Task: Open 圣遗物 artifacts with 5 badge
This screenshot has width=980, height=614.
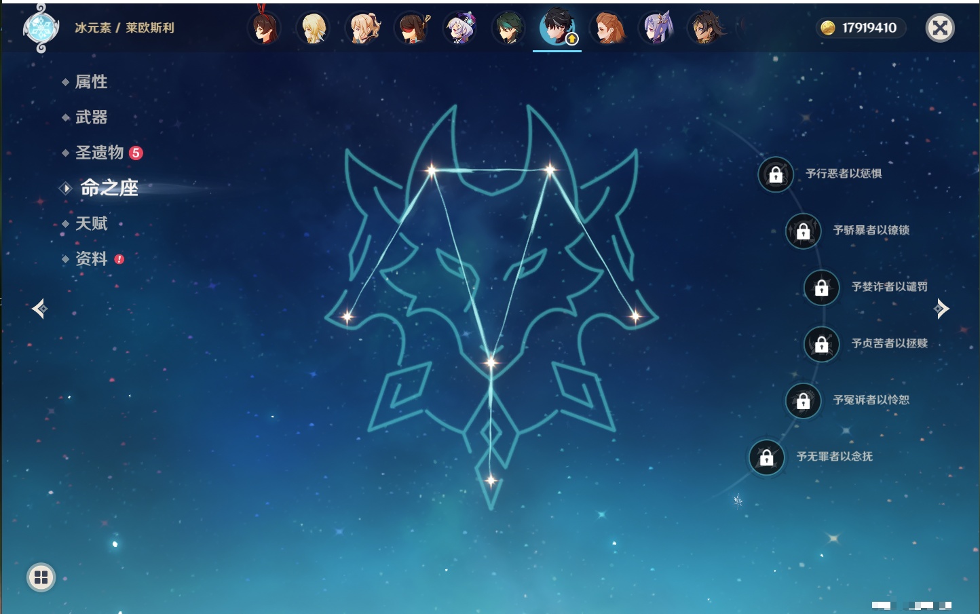Action: pyautogui.click(x=100, y=153)
